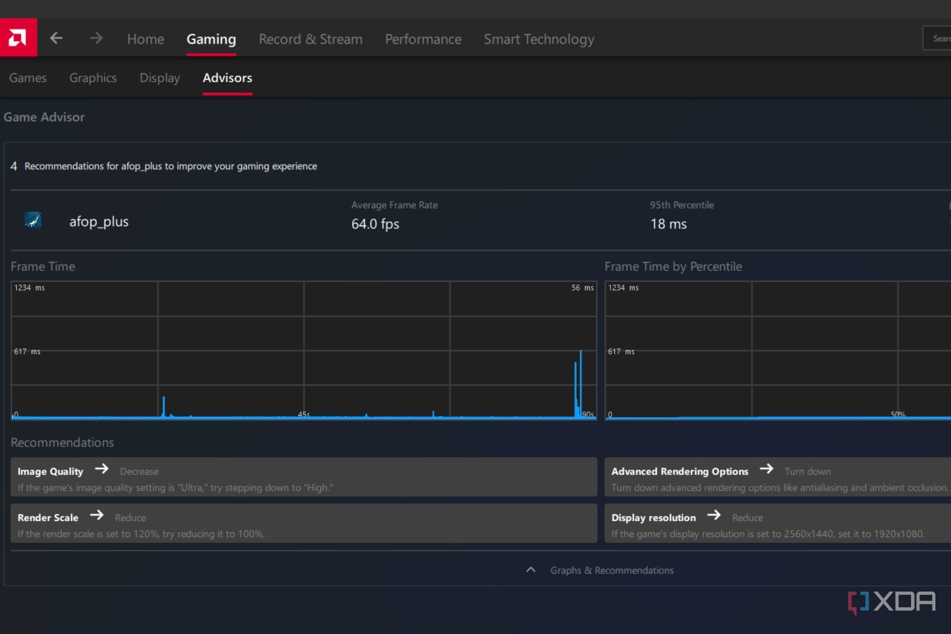Open the Display sub-tab
Viewport: 951px width, 634px height.
click(159, 78)
